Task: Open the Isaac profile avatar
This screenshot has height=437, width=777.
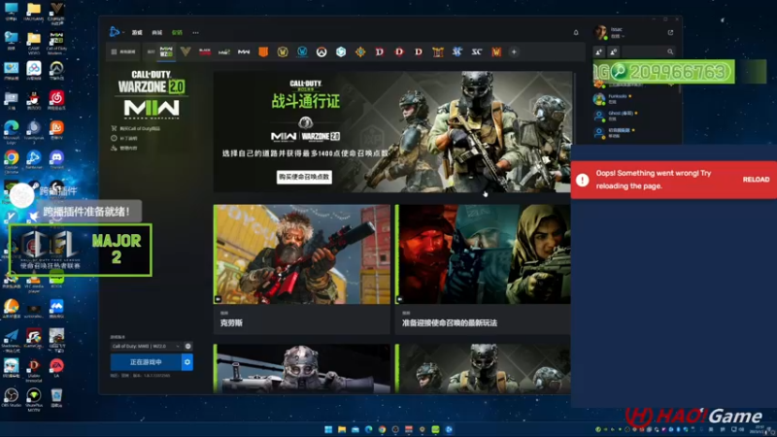Action: pyautogui.click(x=601, y=33)
